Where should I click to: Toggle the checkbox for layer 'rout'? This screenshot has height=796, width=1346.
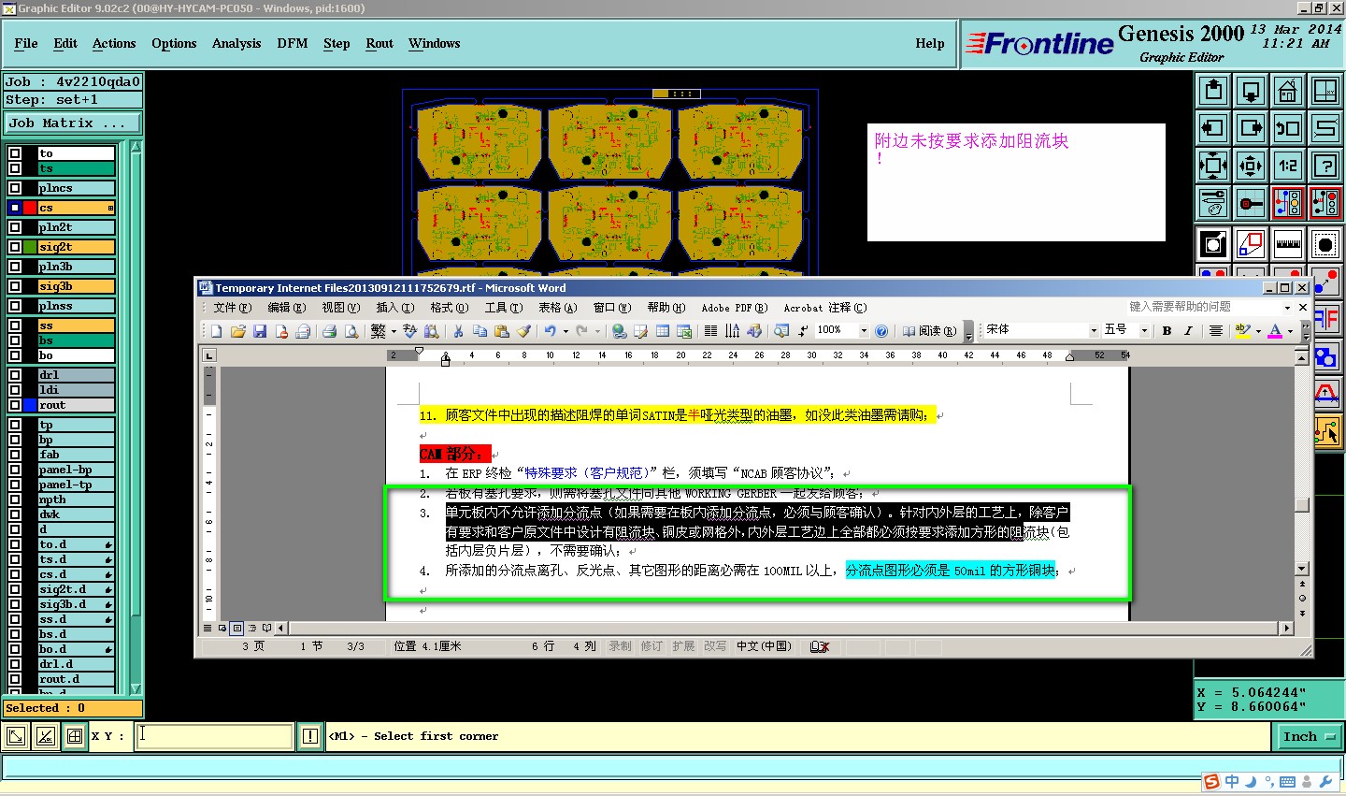15,405
